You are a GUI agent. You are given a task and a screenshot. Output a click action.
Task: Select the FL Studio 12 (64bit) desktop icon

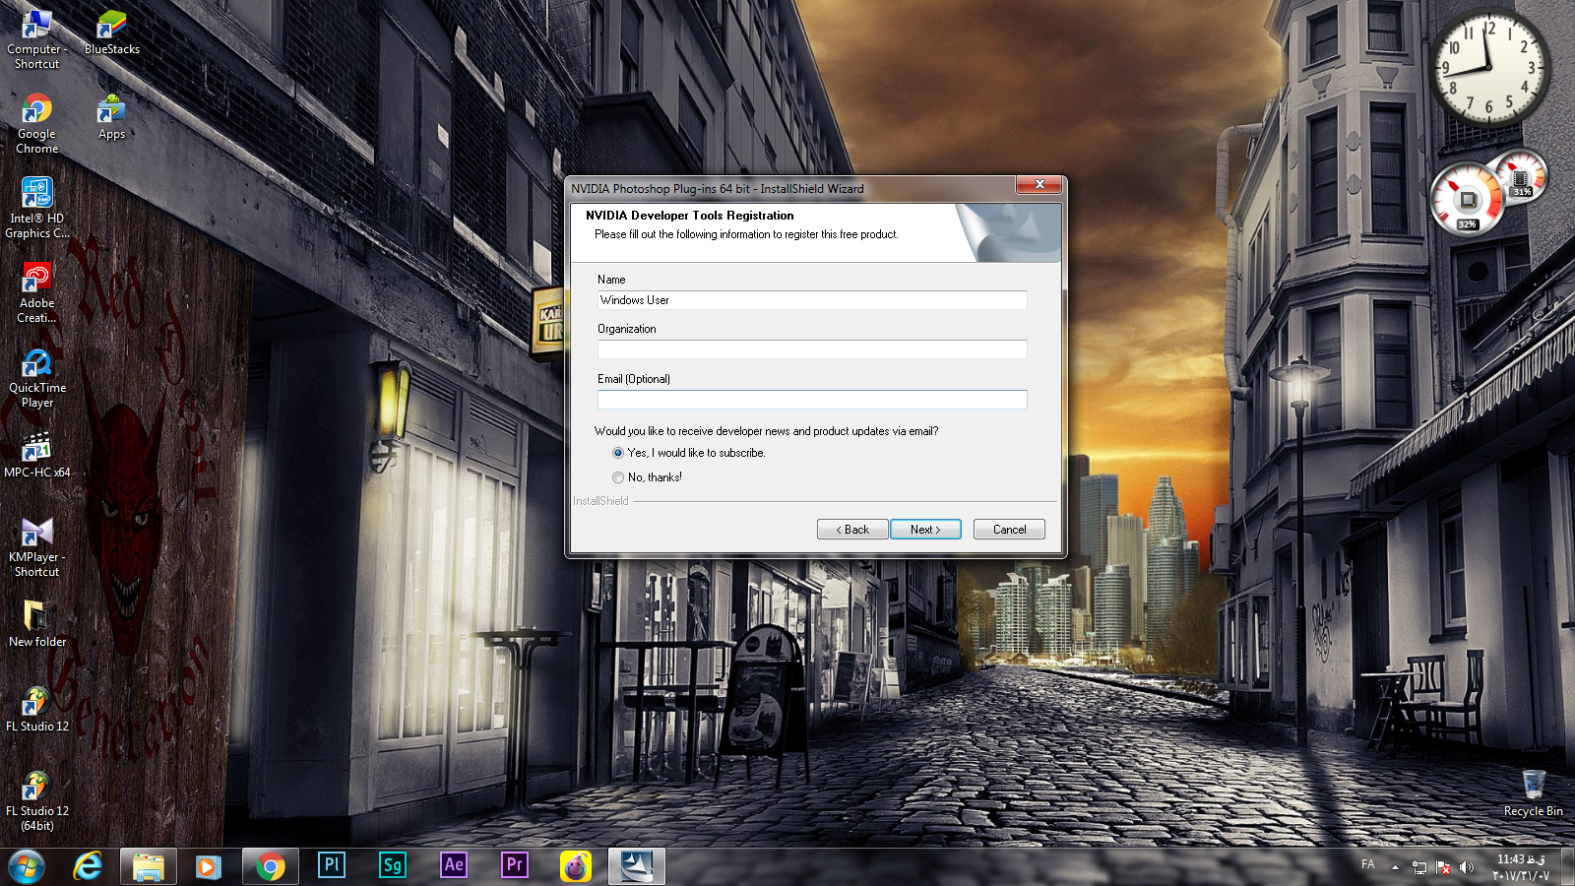pyautogui.click(x=36, y=801)
